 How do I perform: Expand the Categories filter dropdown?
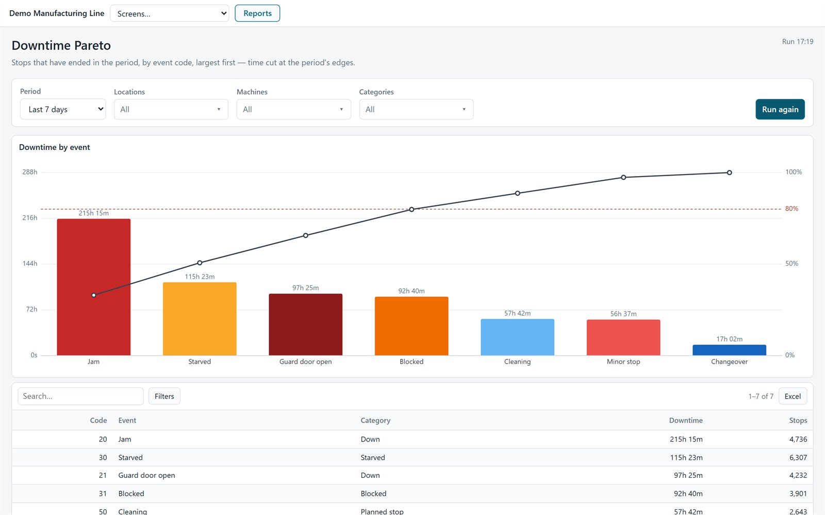pyautogui.click(x=416, y=109)
